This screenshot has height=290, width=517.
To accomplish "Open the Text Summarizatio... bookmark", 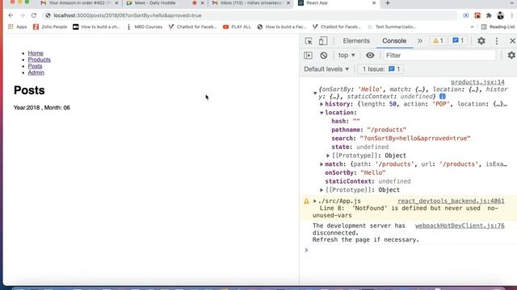I will (392, 27).
